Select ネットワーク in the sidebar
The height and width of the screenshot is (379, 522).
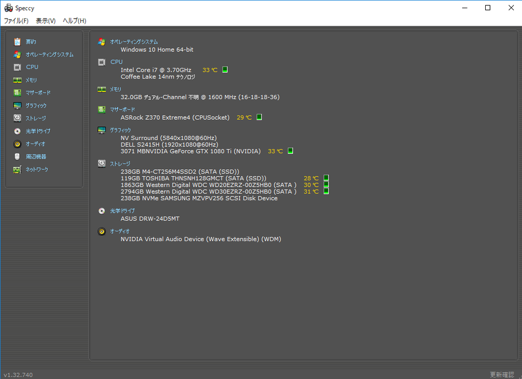[37, 169]
